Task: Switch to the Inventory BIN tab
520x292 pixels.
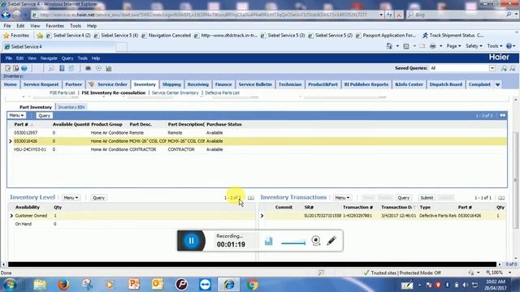Action: coord(71,107)
